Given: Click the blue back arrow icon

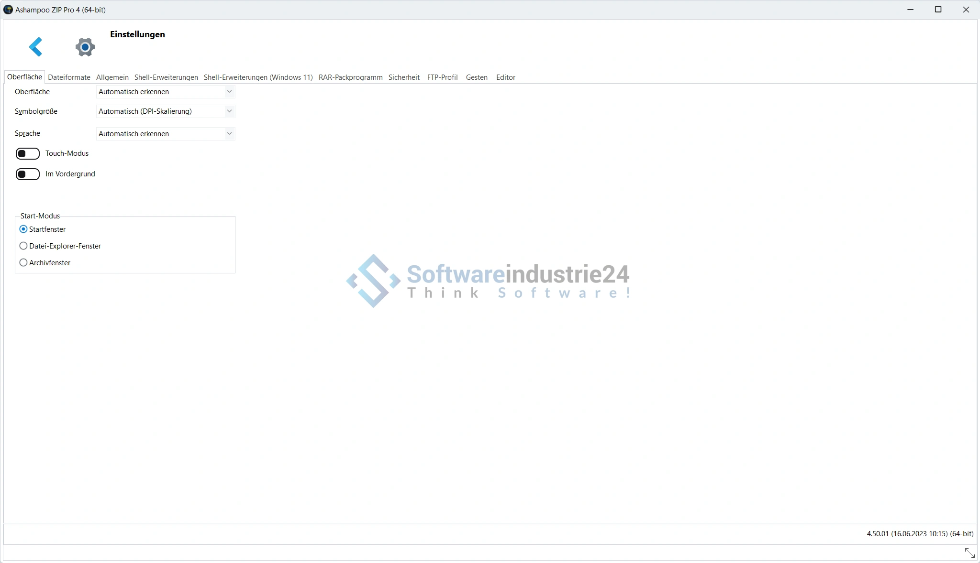Looking at the screenshot, I should coord(36,47).
